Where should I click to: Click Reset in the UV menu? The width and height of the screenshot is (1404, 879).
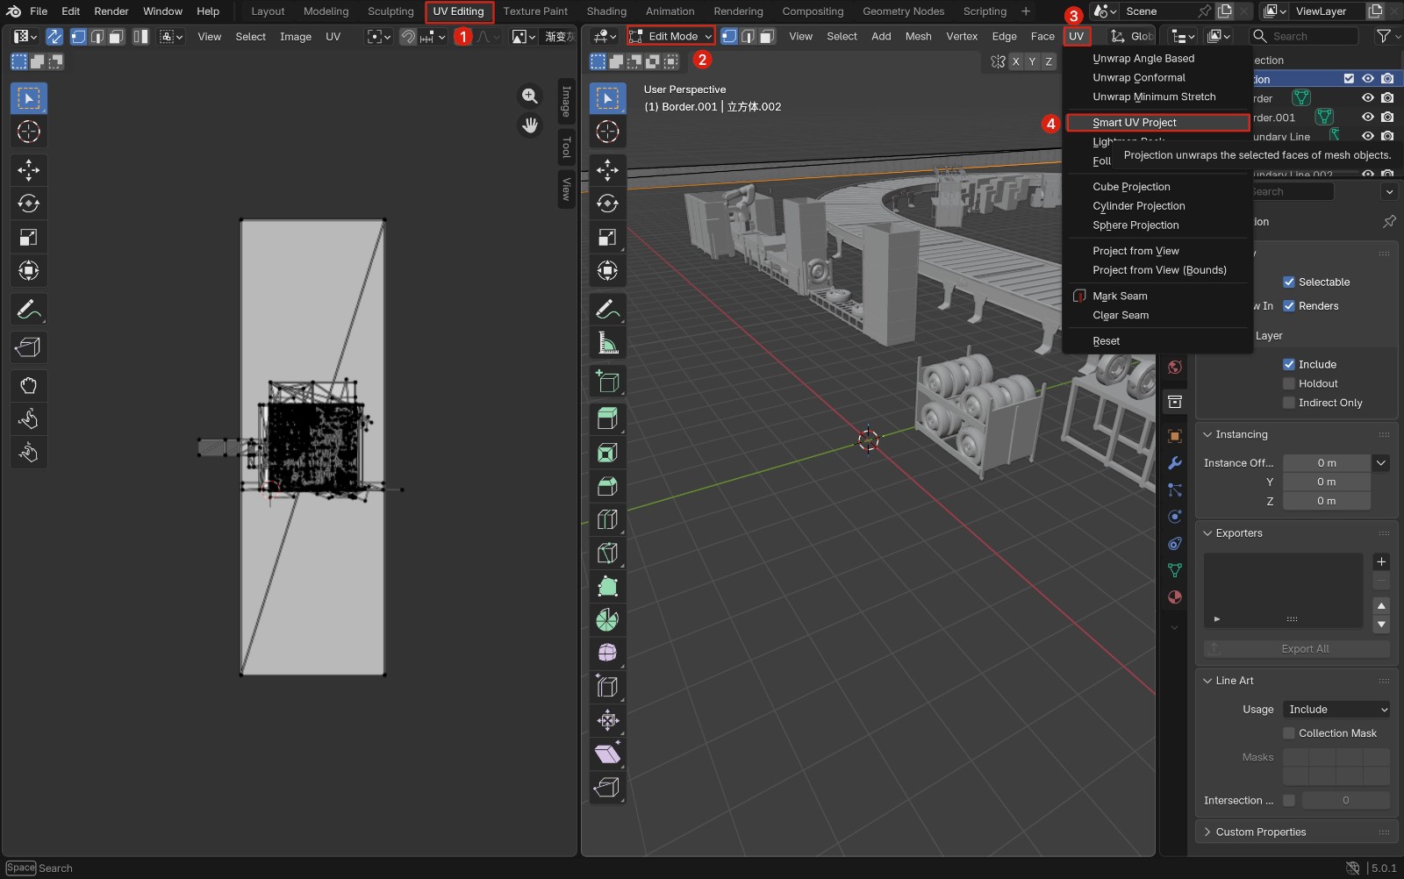click(1157, 341)
